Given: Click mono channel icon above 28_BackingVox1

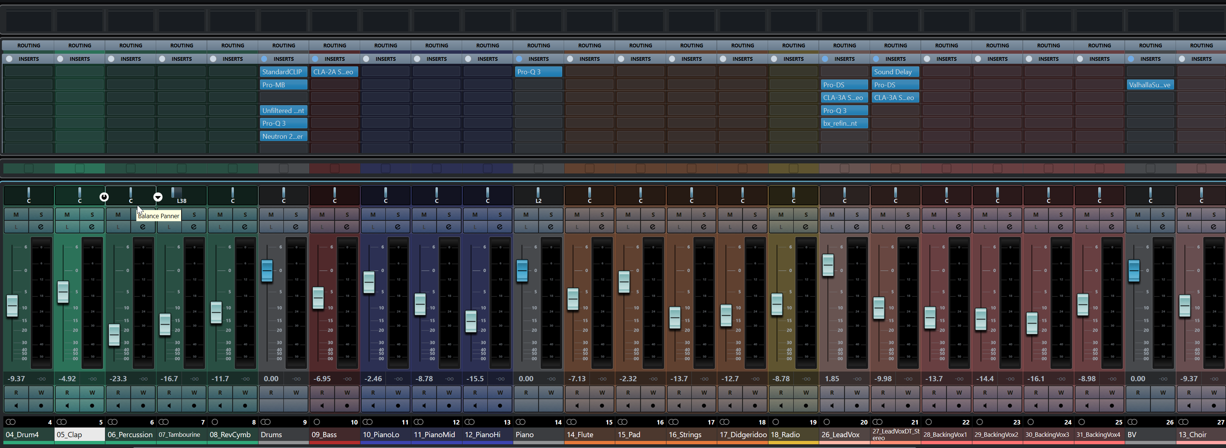Looking at the screenshot, I should [929, 422].
